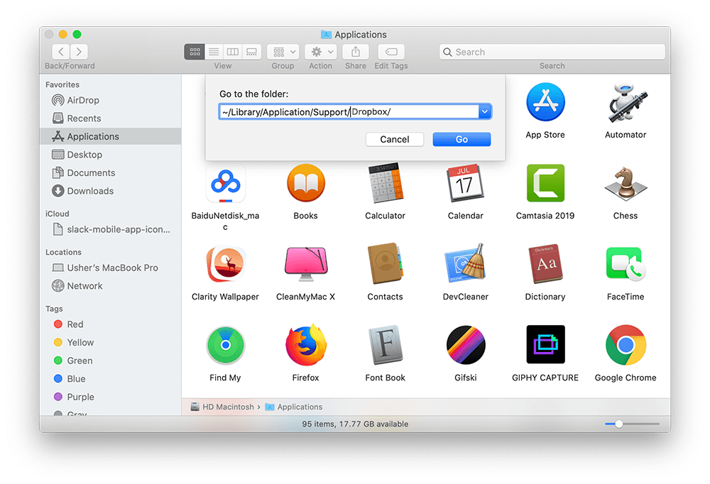This screenshot has width=710, height=484.
Task: Select the Clarity Wallpaper app icon
Action: [226, 263]
